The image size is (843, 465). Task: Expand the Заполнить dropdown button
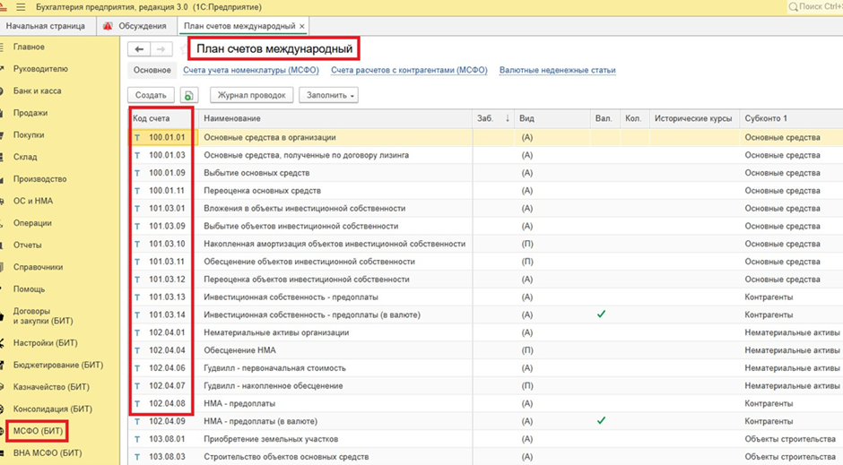click(328, 95)
